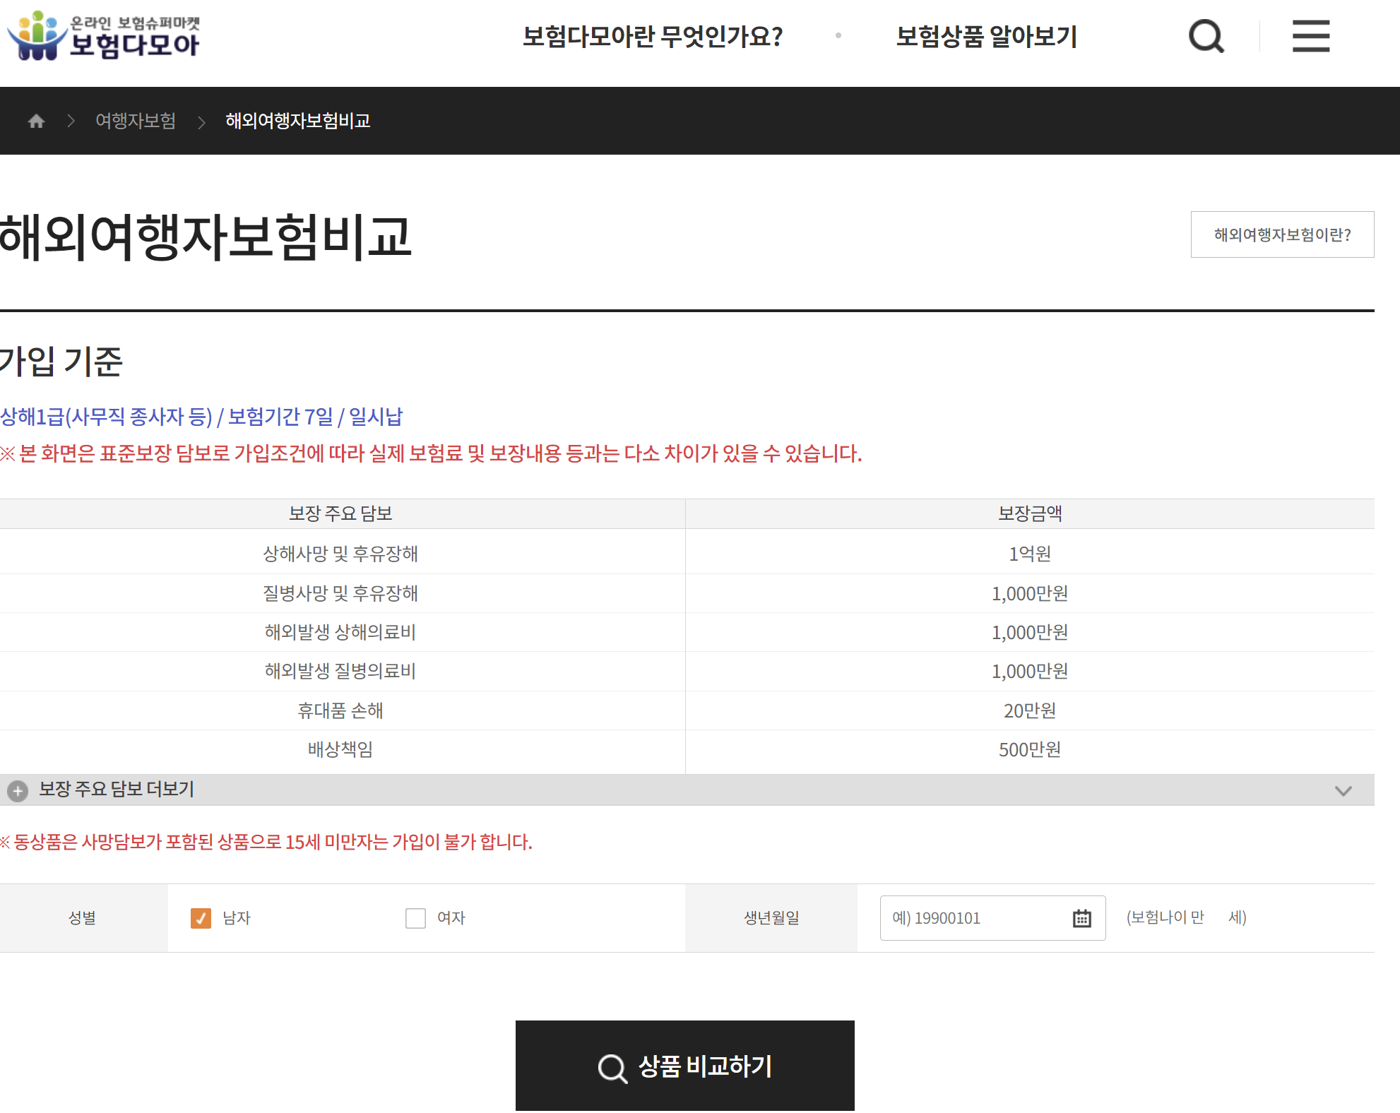Click the 상품 비교하기 button

tap(685, 1066)
